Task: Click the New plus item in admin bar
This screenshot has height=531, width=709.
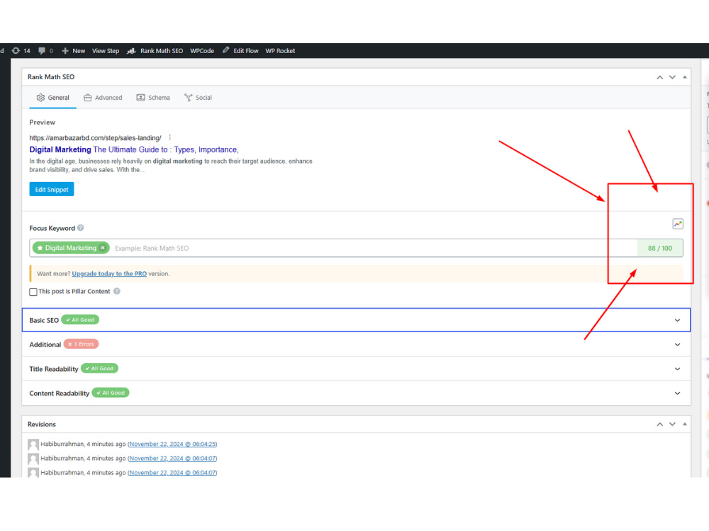Action: [x=73, y=51]
